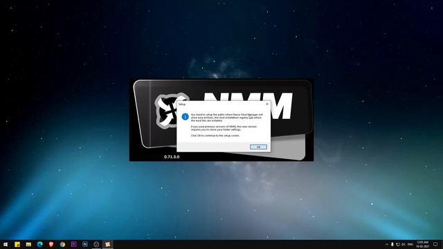Open Sticky Notes from the taskbar
The width and height of the screenshot is (443, 249).
[17, 244]
